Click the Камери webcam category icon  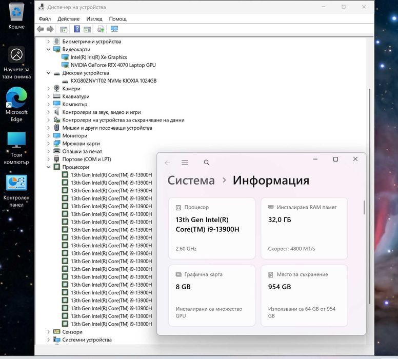56,88
